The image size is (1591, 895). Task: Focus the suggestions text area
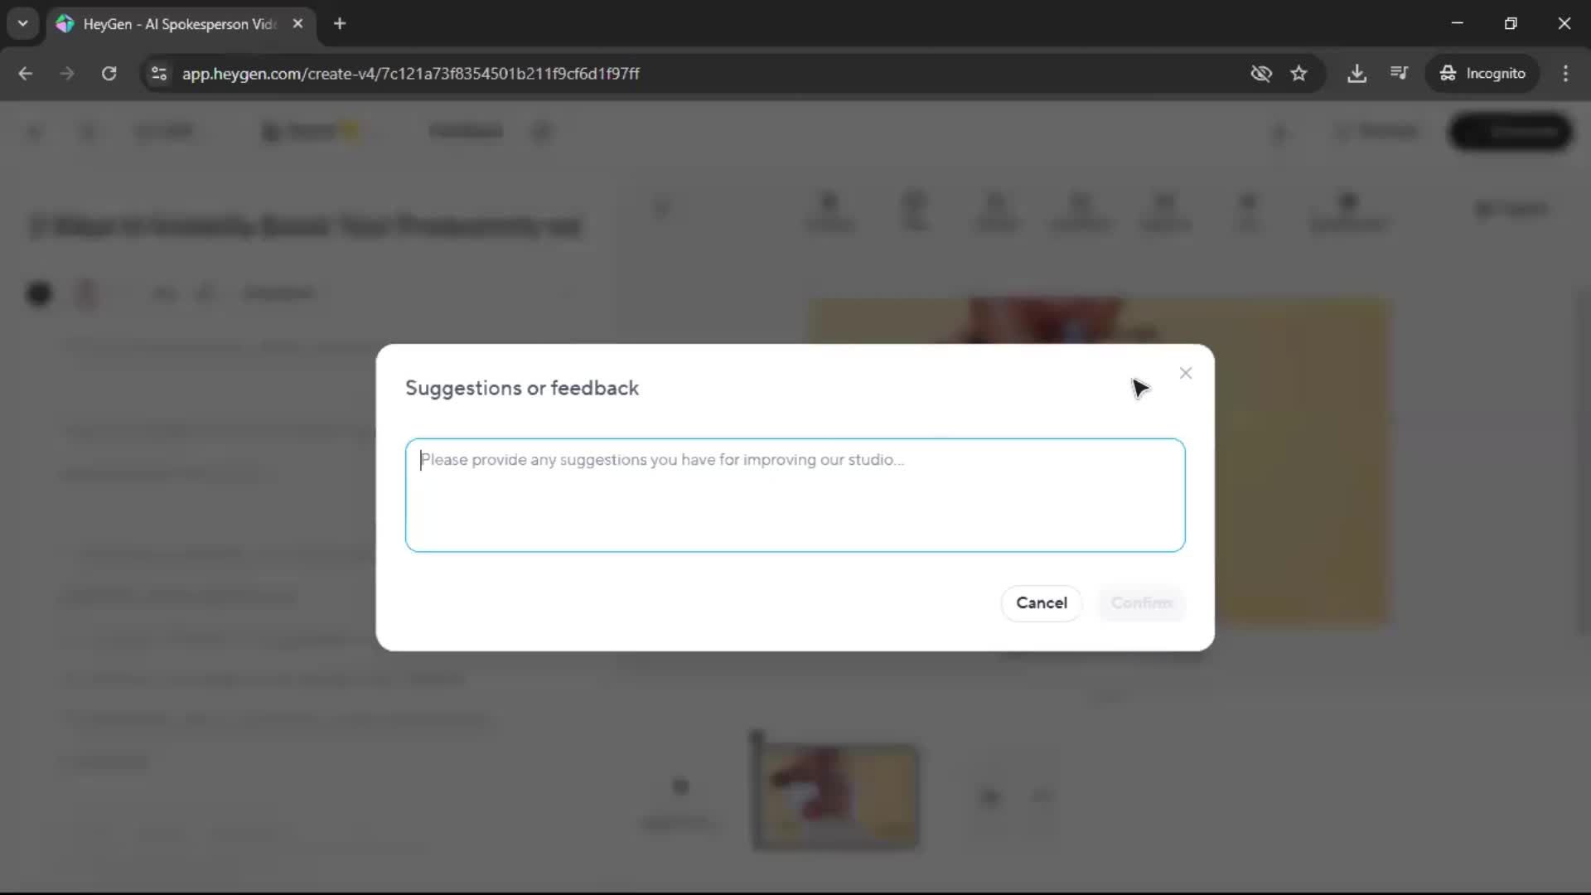click(x=795, y=496)
